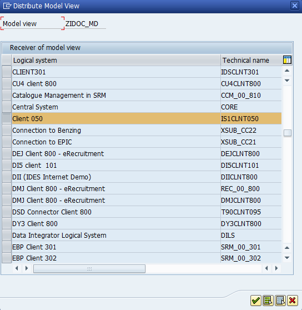Click the left horizontal scroll-right arrow
The width and height of the screenshot is (302, 310).
(x=27, y=268)
